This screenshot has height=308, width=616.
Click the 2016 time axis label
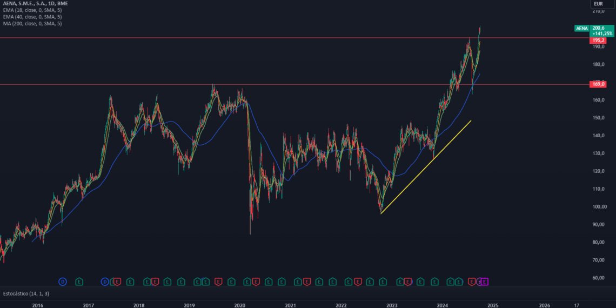pos(37,305)
